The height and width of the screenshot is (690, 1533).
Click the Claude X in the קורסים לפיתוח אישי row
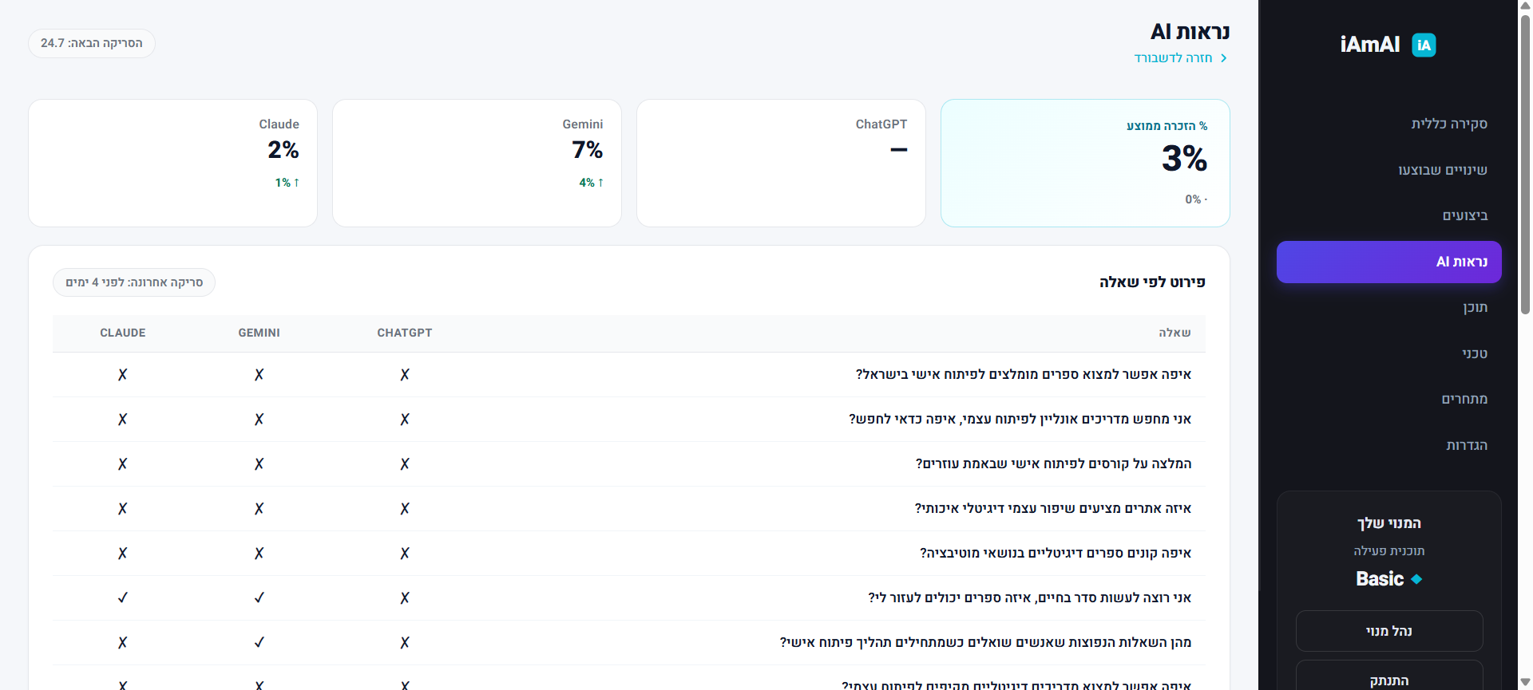click(123, 463)
